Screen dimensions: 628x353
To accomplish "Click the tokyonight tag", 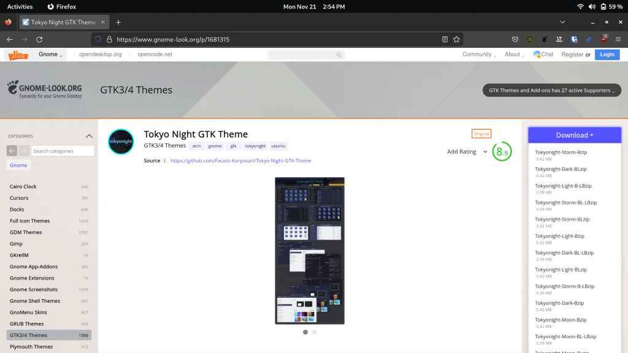I will (255, 146).
